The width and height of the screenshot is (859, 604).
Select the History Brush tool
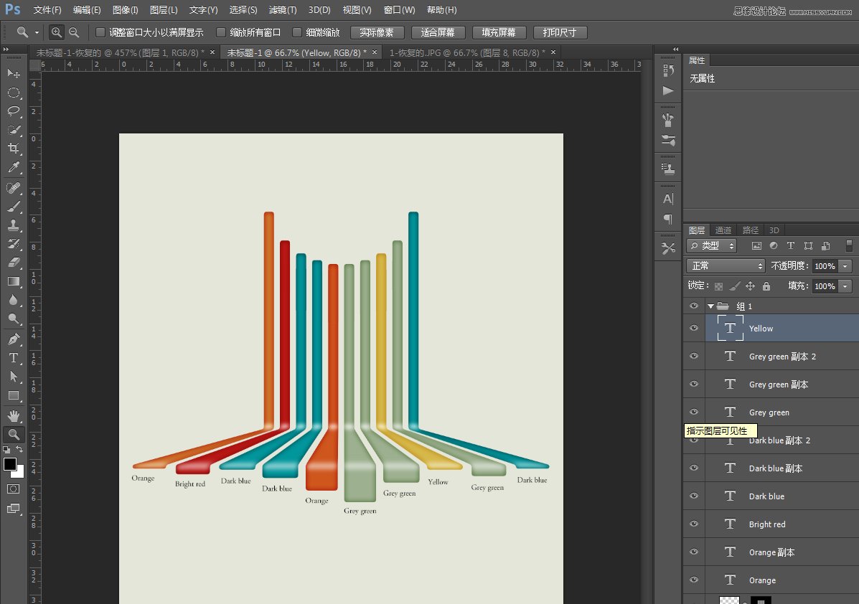[14, 244]
